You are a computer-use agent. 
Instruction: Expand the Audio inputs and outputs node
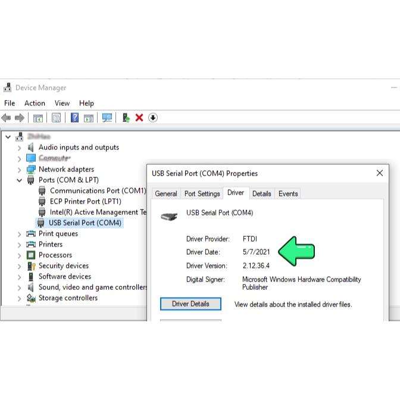19,148
